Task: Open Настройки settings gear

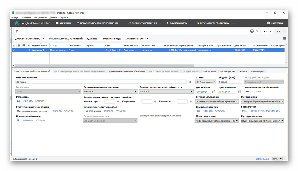Action: point(275,23)
